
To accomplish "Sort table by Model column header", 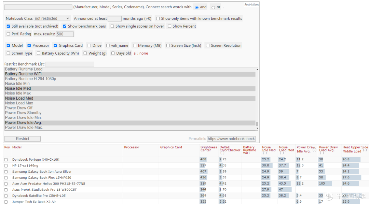I will pyautogui.click(x=17, y=147).
